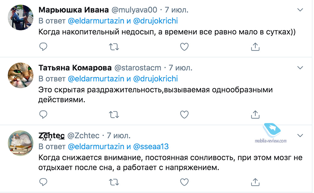Reply to Zchtec's tweet
Image resolution: width=314 pixels, height=193 pixels.
pyautogui.click(x=43, y=182)
